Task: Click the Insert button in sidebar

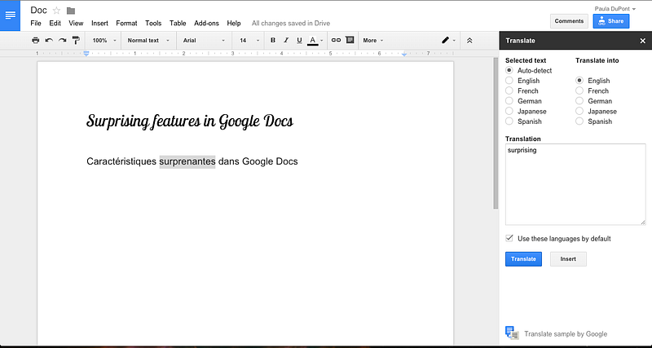Action: [x=568, y=259]
